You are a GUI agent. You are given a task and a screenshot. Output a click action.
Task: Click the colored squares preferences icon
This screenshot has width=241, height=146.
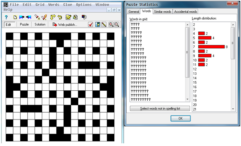coord(84,17)
